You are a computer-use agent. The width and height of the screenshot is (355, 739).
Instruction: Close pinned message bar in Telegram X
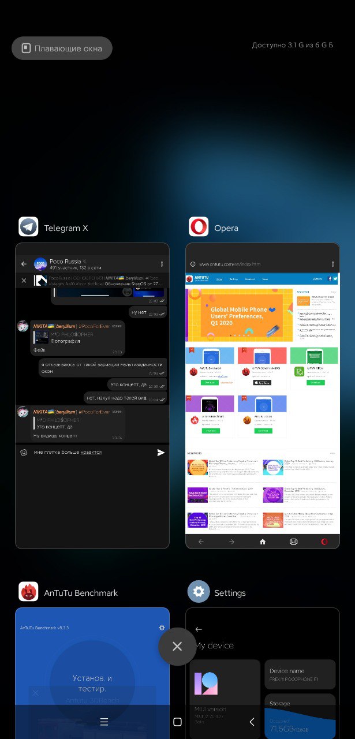point(24,281)
